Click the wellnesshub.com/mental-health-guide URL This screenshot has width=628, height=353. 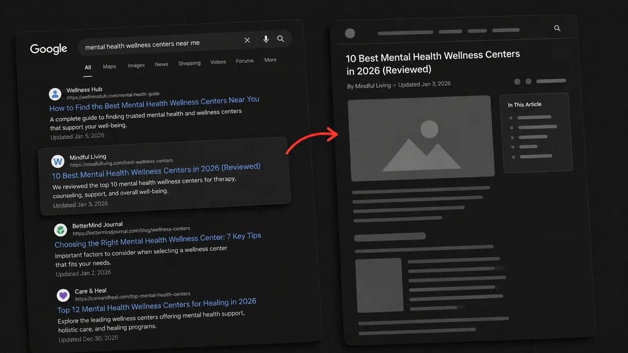tap(113, 96)
